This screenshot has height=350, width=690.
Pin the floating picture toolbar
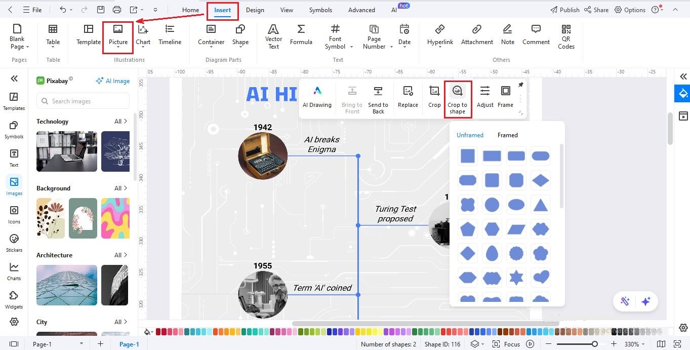click(x=520, y=85)
